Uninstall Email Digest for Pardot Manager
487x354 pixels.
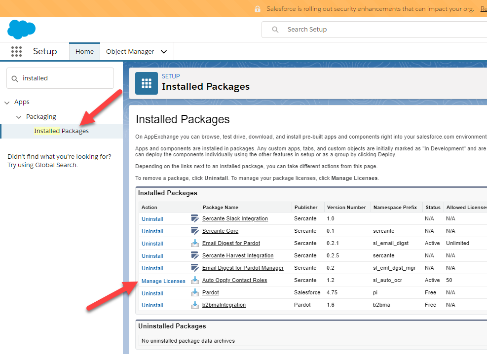pos(152,268)
